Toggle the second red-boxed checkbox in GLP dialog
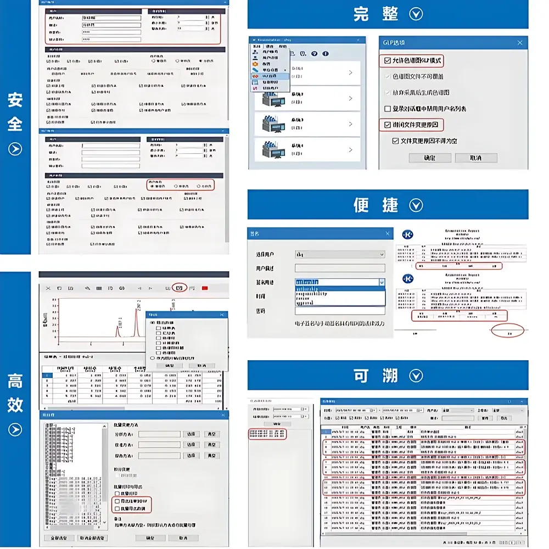The height and width of the screenshot is (549, 549). pyautogui.click(x=388, y=125)
